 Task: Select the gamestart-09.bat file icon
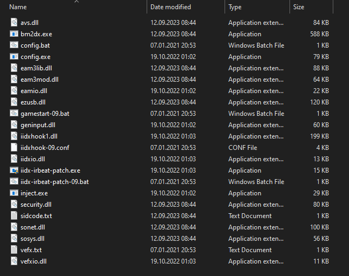(15, 114)
